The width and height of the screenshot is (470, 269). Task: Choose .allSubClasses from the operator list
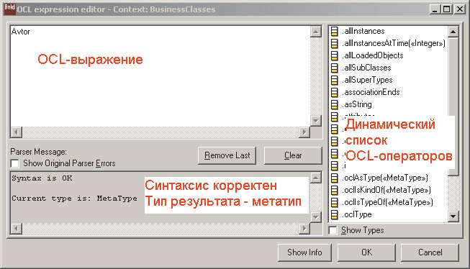pyautogui.click(x=366, y=68)
